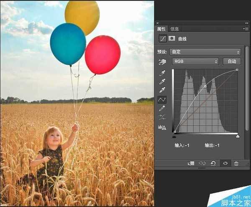
Task: Click the curves adjustment icon in panel header
Action: tap(162, 38)
